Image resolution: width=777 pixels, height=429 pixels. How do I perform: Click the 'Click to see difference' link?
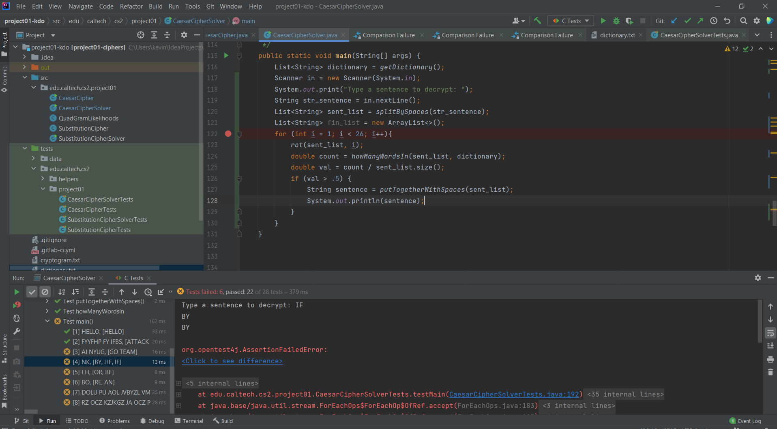[232, 361]
